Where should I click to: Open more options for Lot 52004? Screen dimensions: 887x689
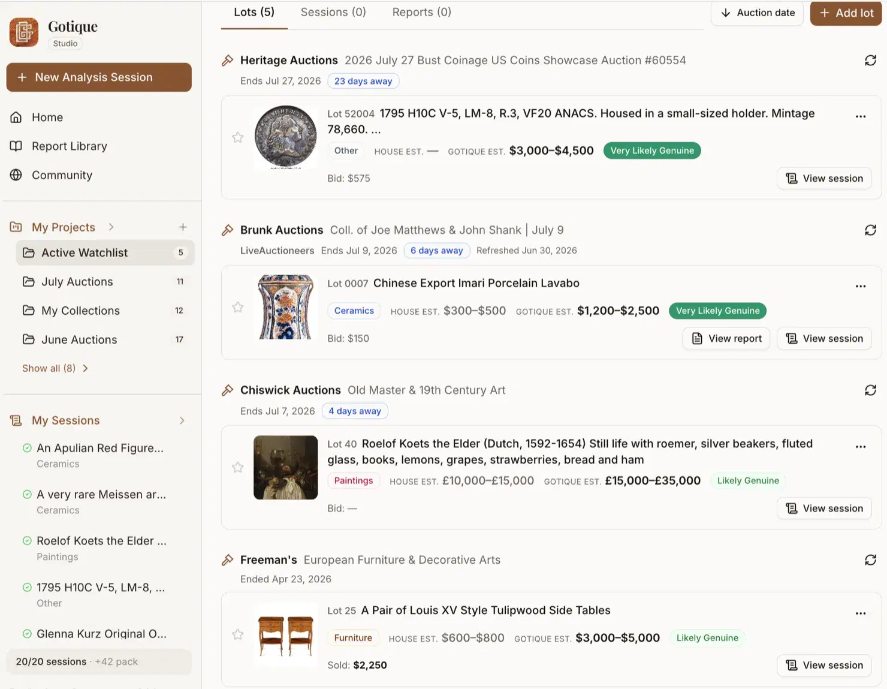coord(861,116)
